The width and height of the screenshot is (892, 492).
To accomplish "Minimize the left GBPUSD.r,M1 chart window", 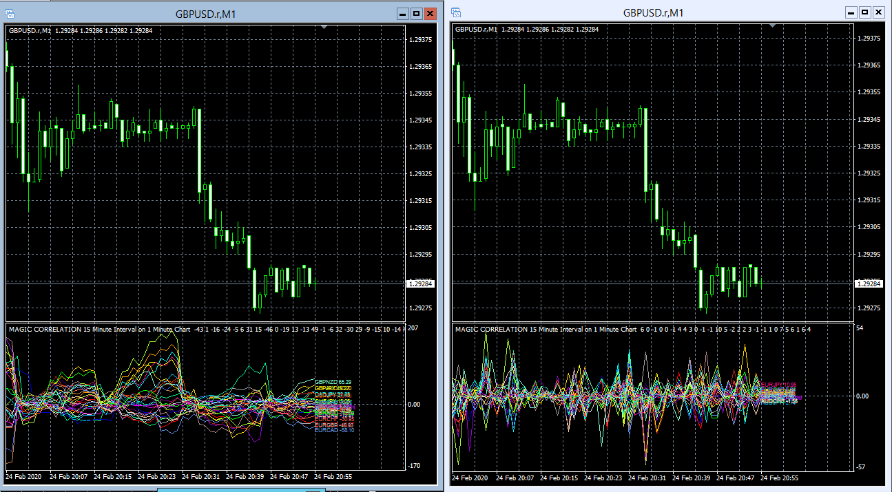I will point(403,13).
